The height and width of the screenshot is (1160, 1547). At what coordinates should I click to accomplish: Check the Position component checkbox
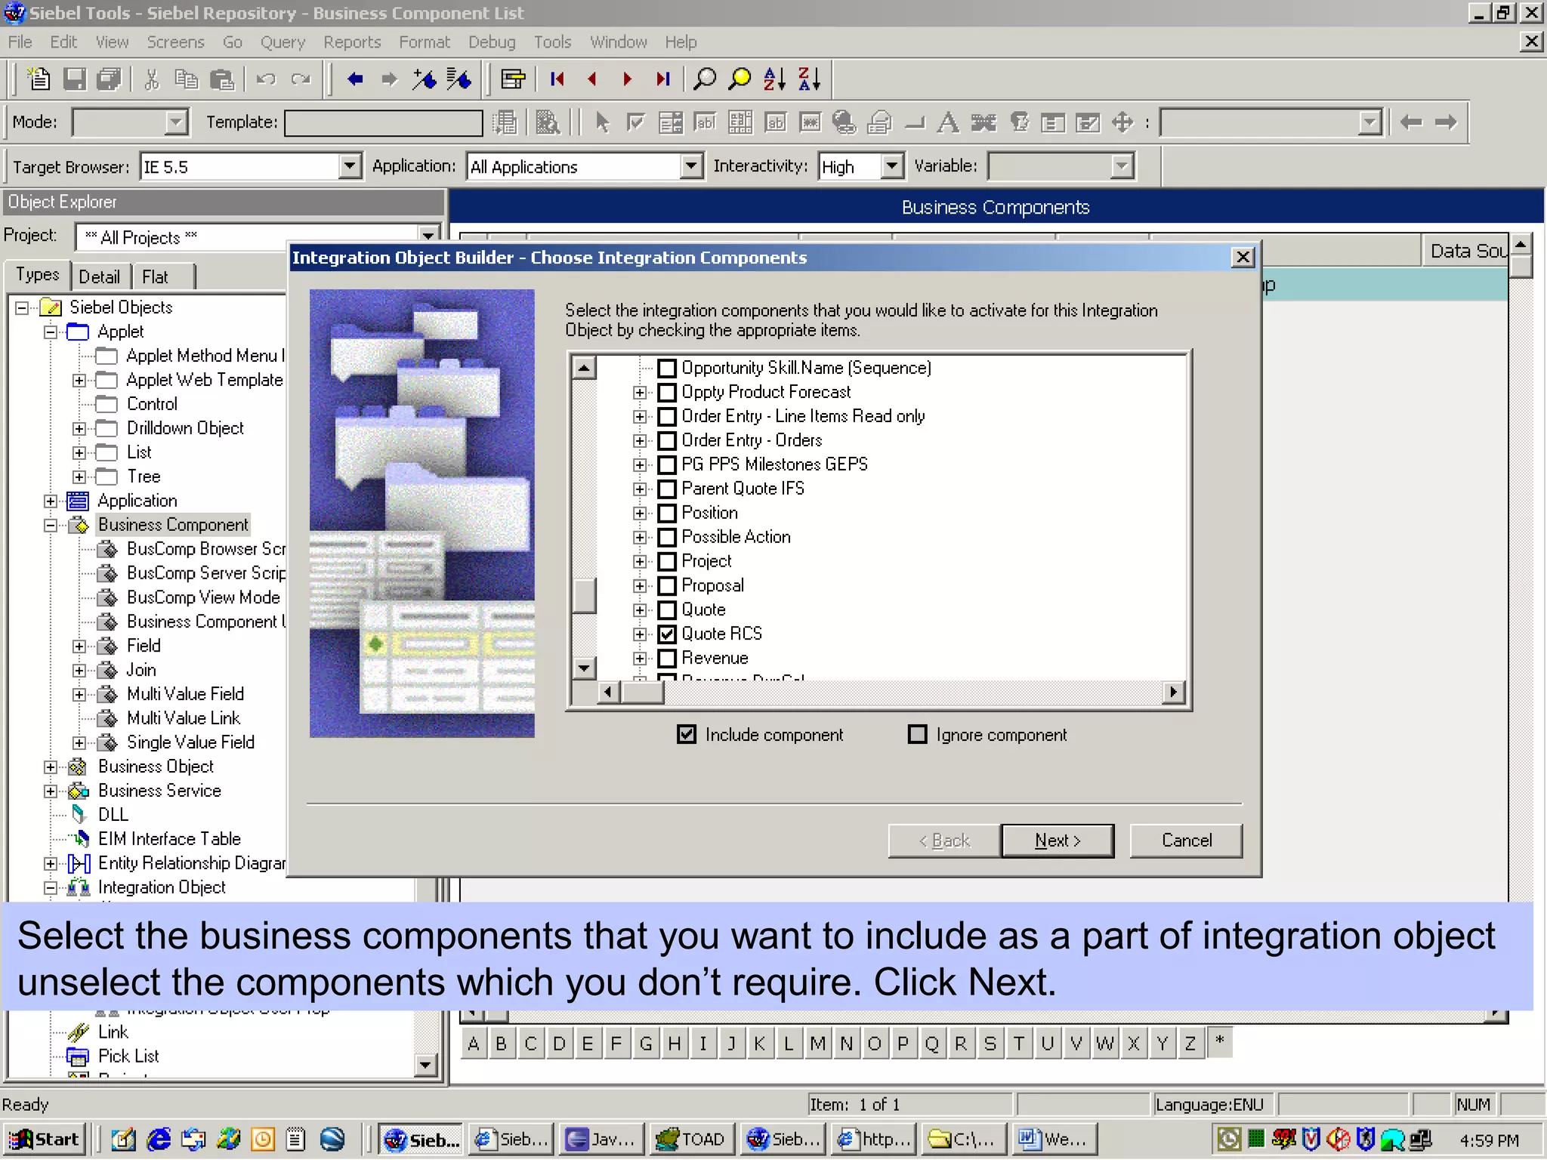667,513
